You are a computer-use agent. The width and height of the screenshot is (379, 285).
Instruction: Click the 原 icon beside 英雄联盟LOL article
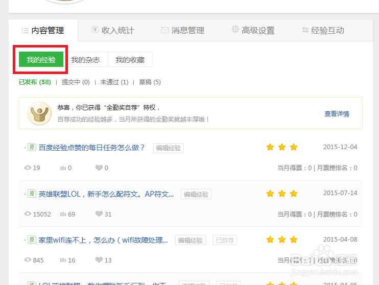pyautogui.click(x=32, y=194)
